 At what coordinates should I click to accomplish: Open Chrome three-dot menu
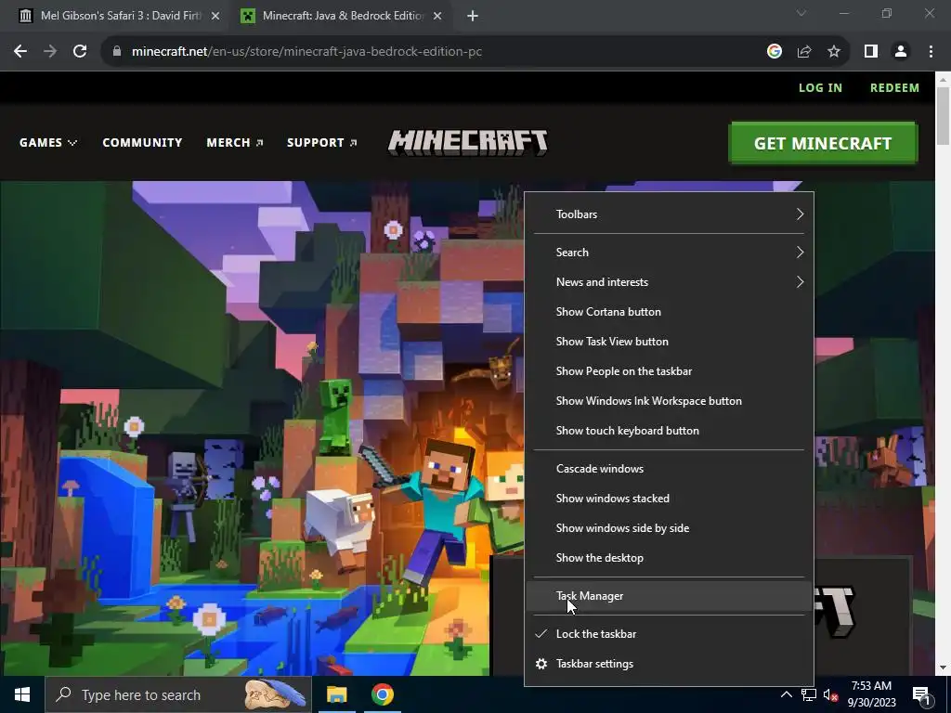(x=931, y=52)
